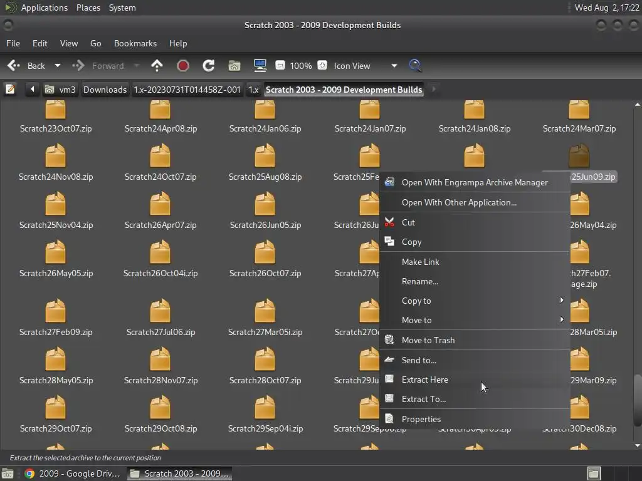Screen dimensions: 642x481
Task: Zoom in with the plus icon
Action: tap(322, 65)
